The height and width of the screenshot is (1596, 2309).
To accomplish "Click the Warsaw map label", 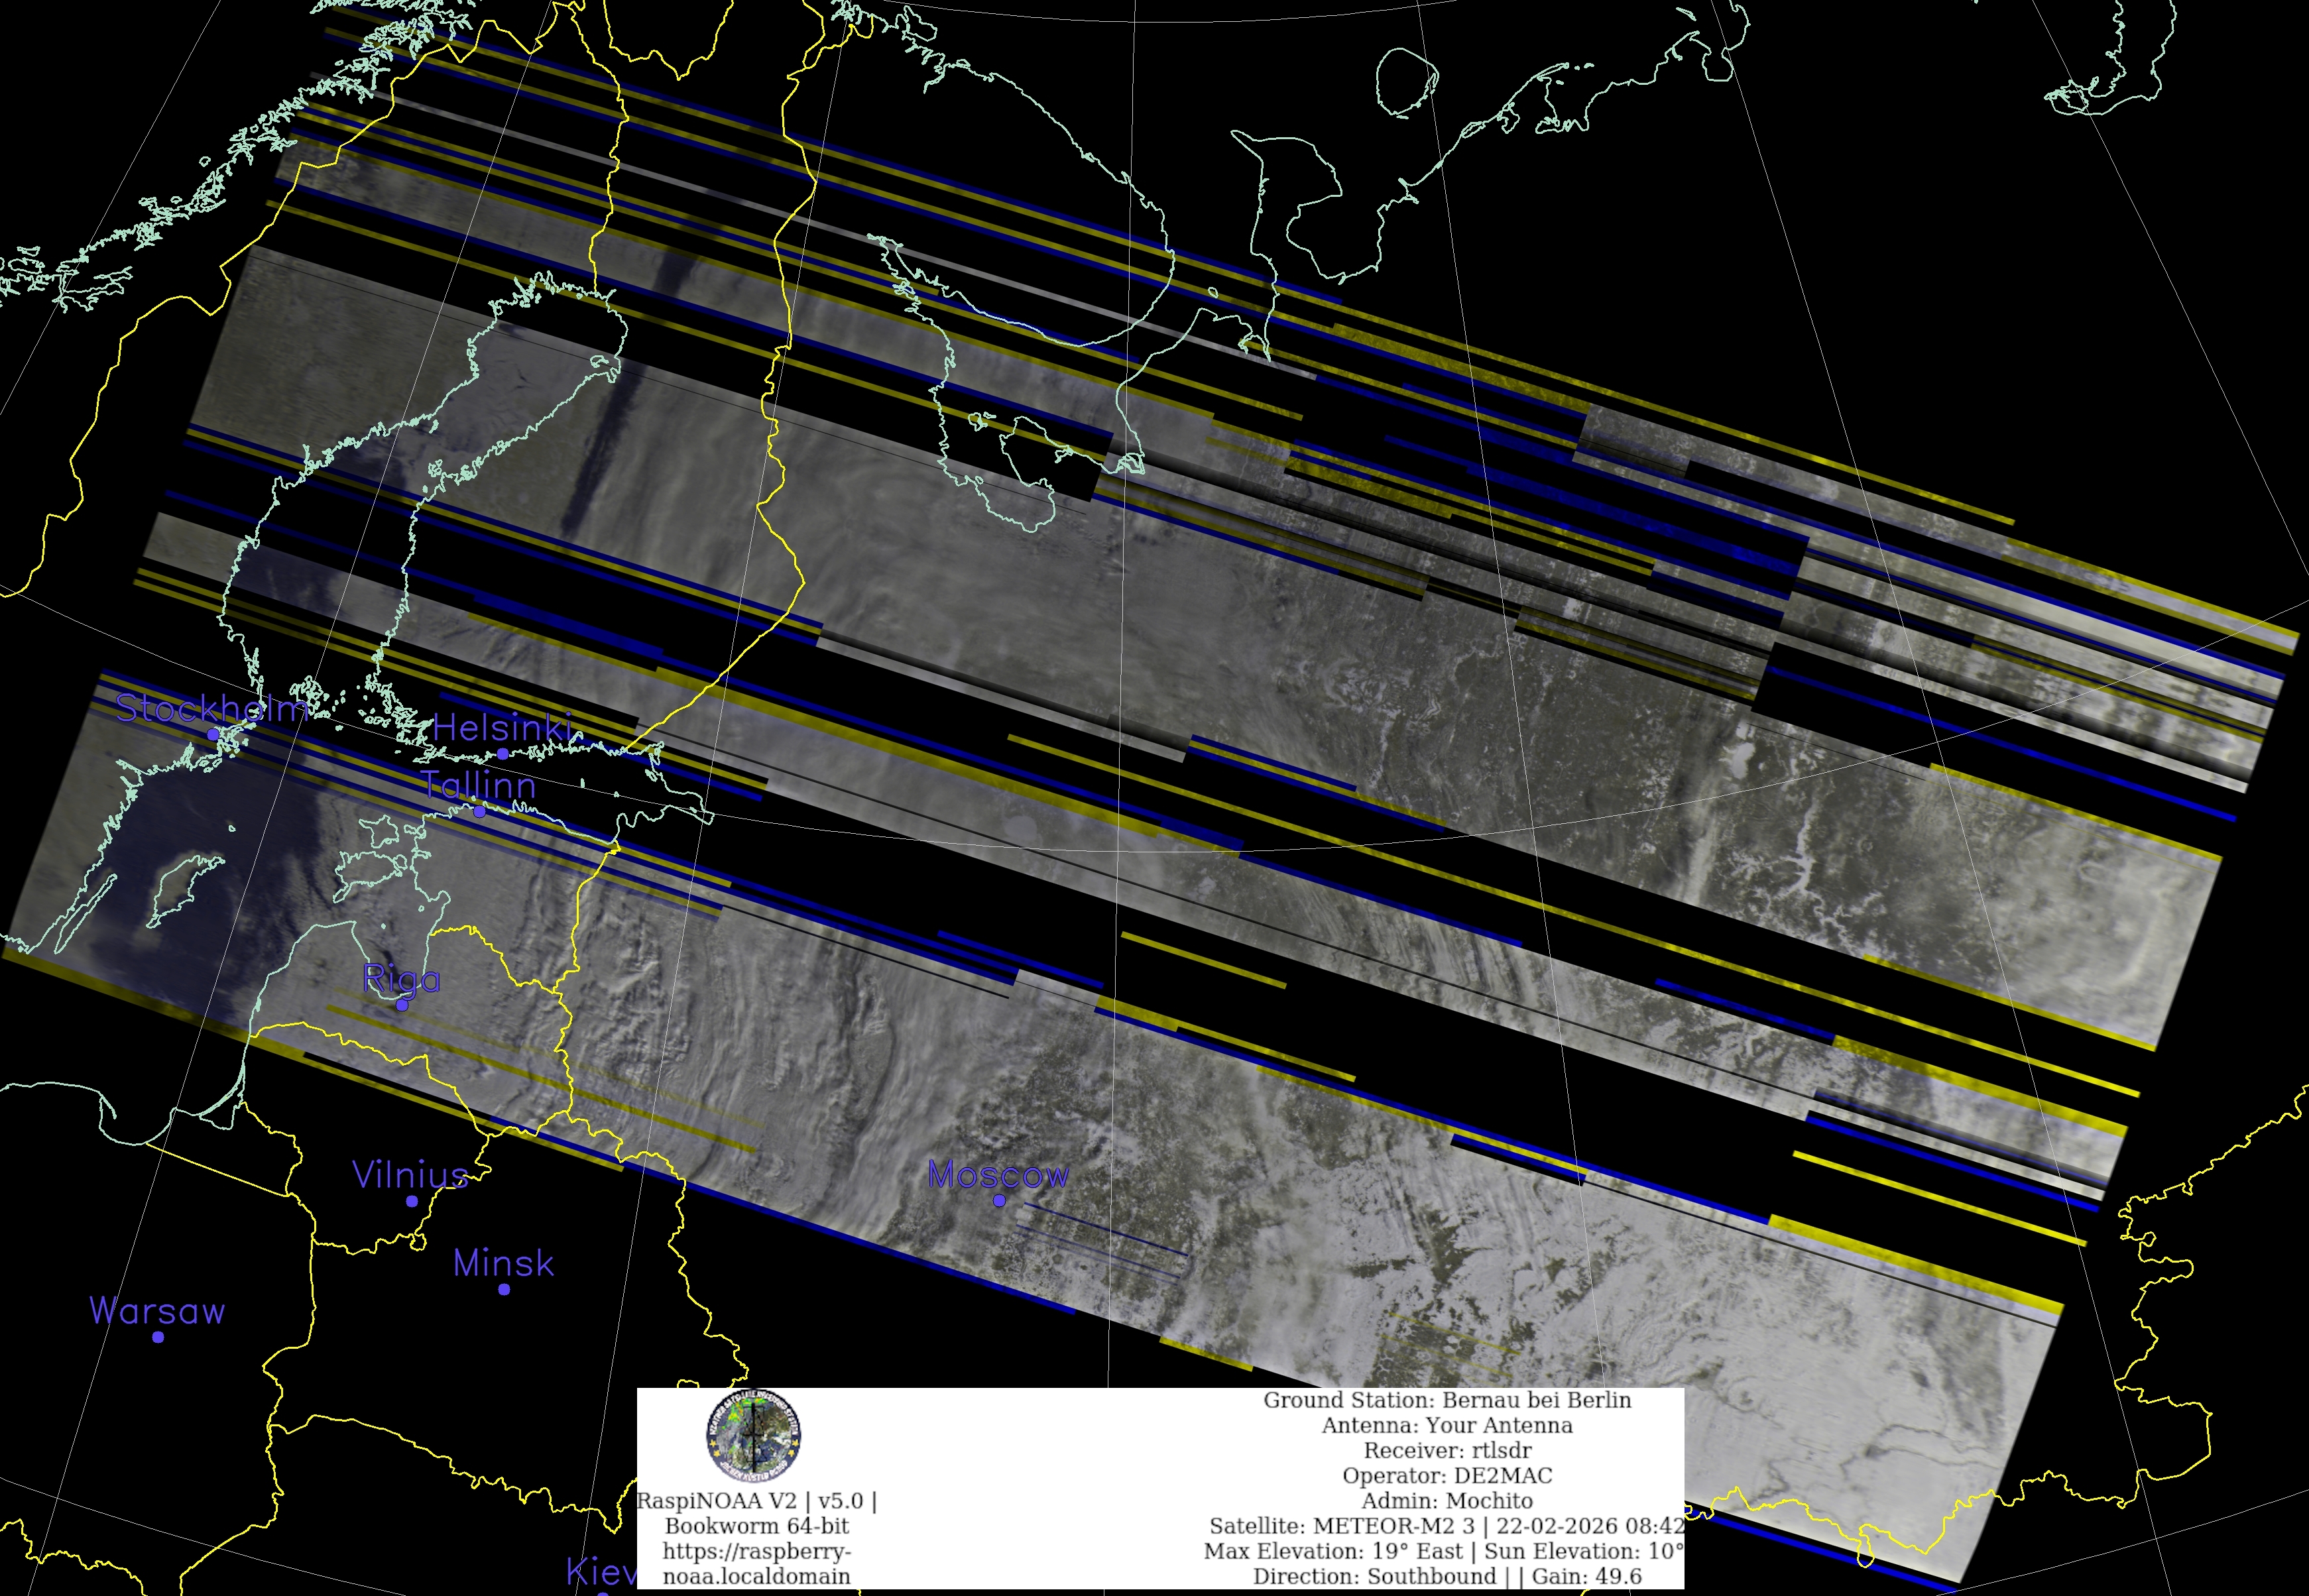I will (157, 1311).
